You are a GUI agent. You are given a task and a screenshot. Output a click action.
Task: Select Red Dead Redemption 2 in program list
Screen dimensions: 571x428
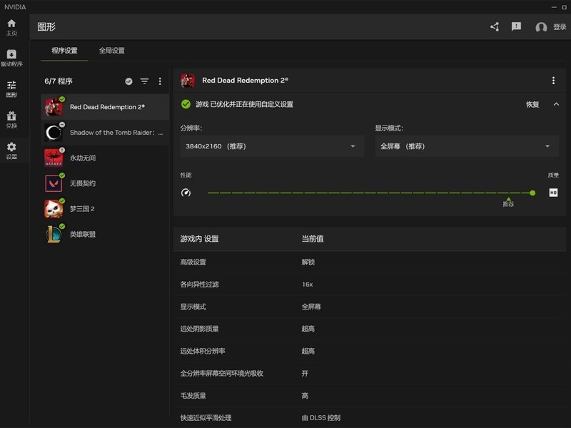[x=105, y=107]
